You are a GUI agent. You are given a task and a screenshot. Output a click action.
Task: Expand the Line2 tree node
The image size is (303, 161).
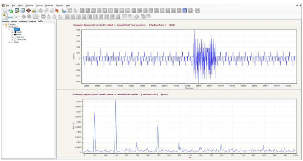9,42
